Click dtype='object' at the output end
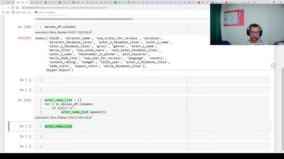Viewport: 284px width, 159px height. click(x=60, y=70)
